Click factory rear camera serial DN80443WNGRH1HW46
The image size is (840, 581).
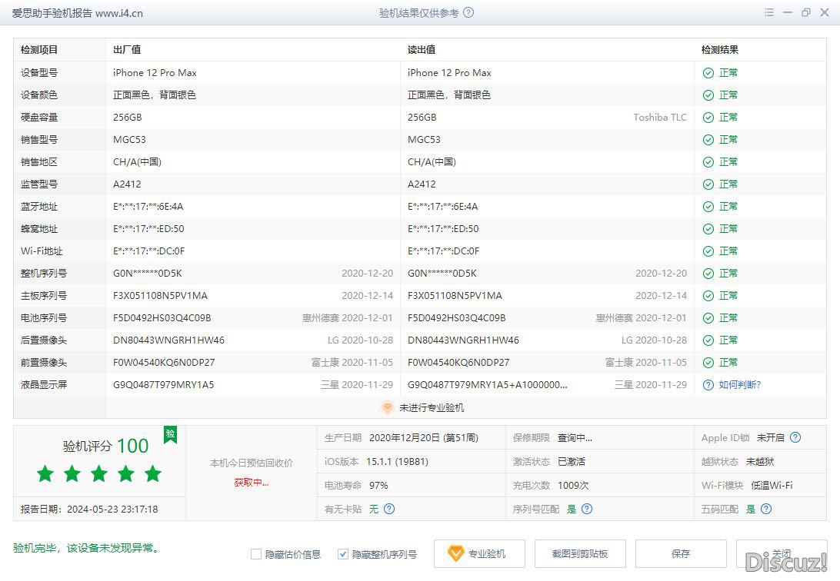pos(168,340)
